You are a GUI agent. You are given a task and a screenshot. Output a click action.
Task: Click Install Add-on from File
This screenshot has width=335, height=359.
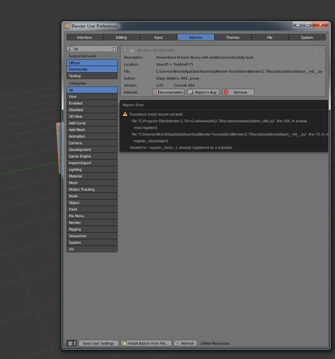(x=146, y=343)
